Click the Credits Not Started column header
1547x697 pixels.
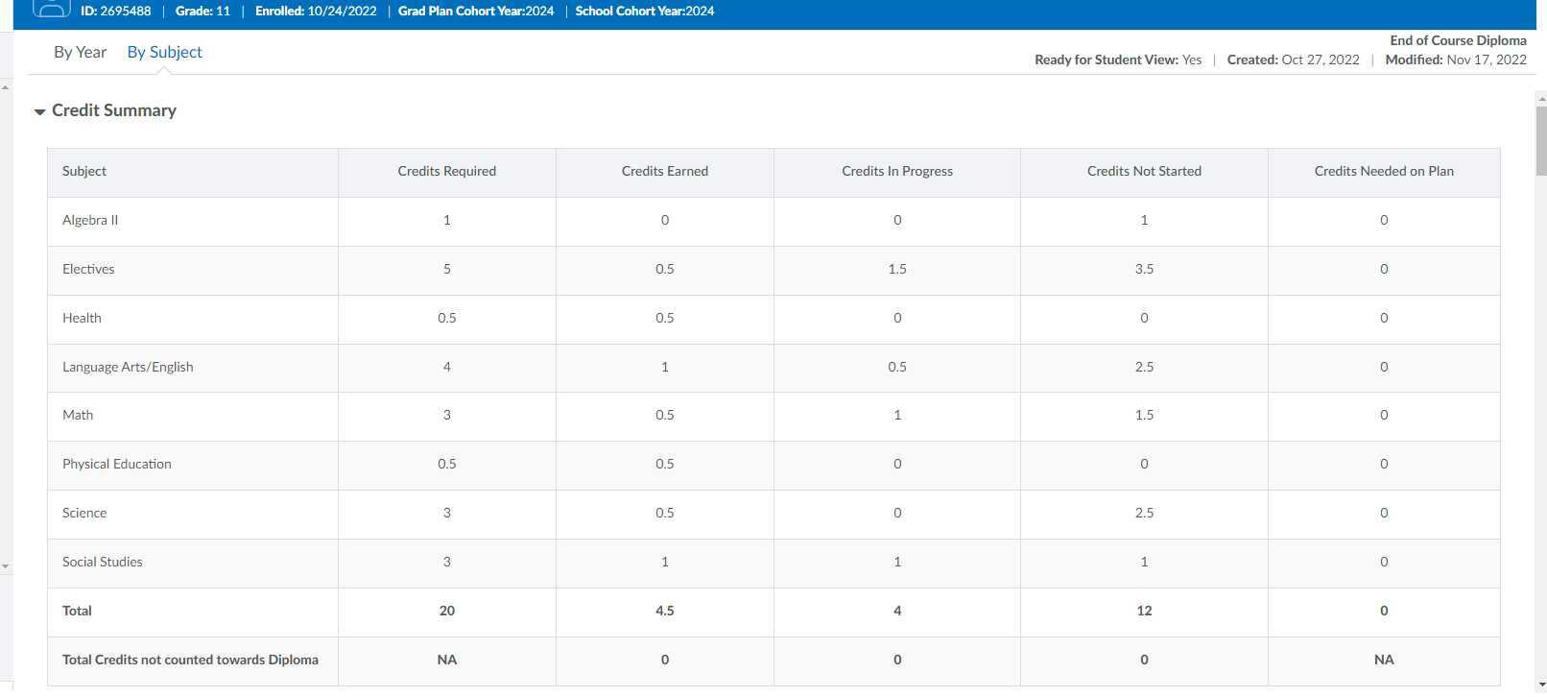pyautogui.click(x=1143, y=171)
